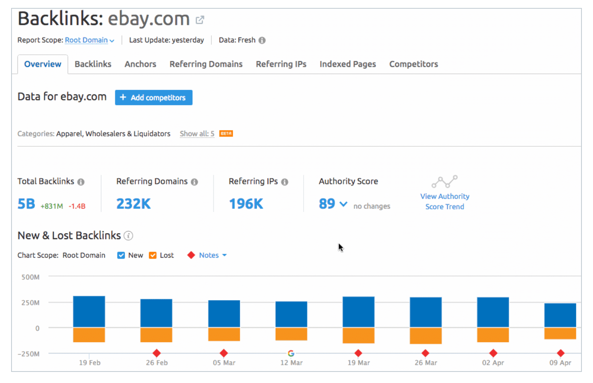The image size is (593, 383).
Task: Click the note marker at 19 Mar
Action: coord(359,353)
